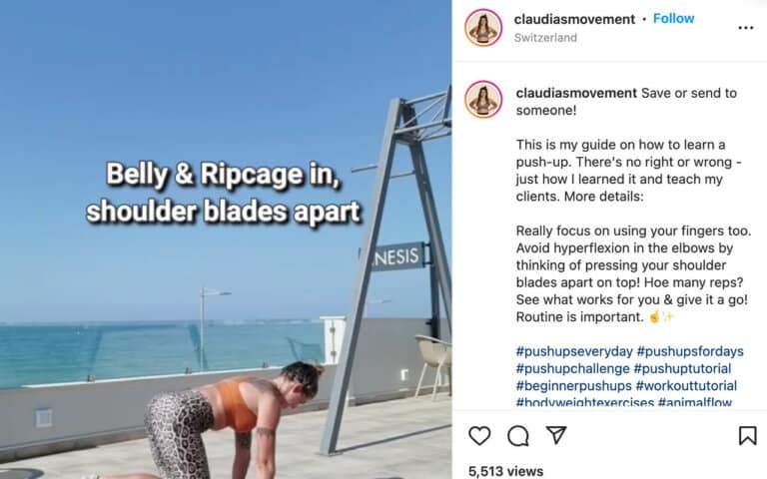Viewport: 767px width, 479px height.
Task: Like the post with heart icon
Action: 479,435
